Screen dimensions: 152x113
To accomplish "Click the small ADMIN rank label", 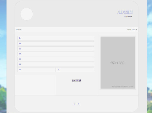I will pyautogui.click(x=129, y=17).
